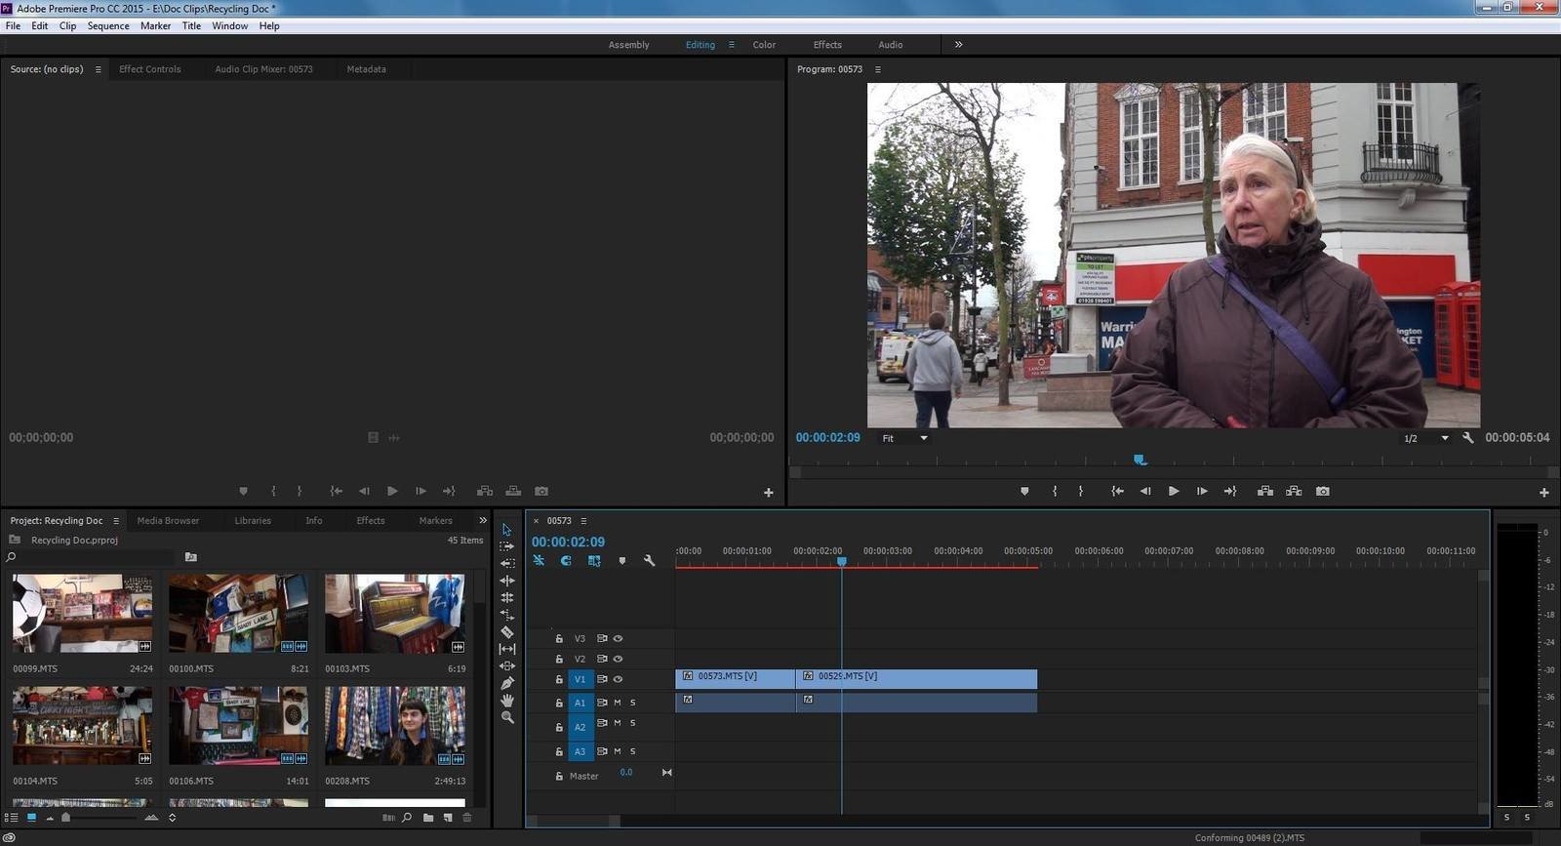Image resolution: width=1561 pixels, height=846 pixels.
Task: Expand the workspace overflow chevron
Action: coord(958,45)
